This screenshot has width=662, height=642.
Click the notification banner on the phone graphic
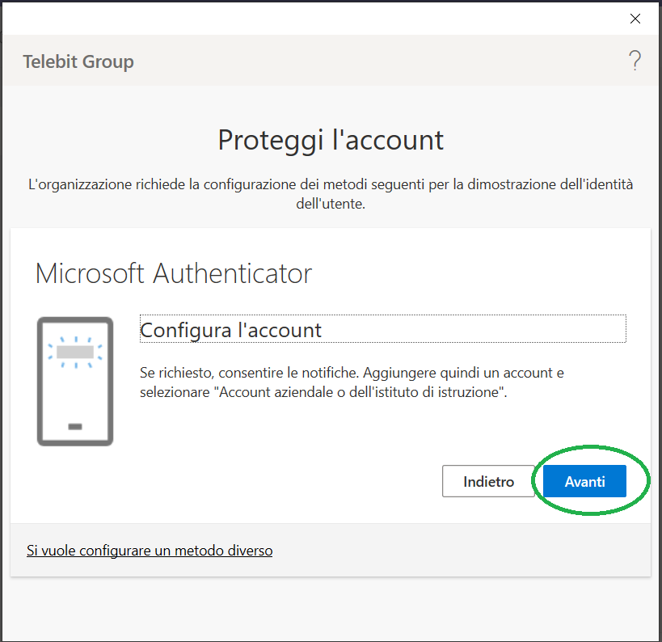click(x=74, y=352)
